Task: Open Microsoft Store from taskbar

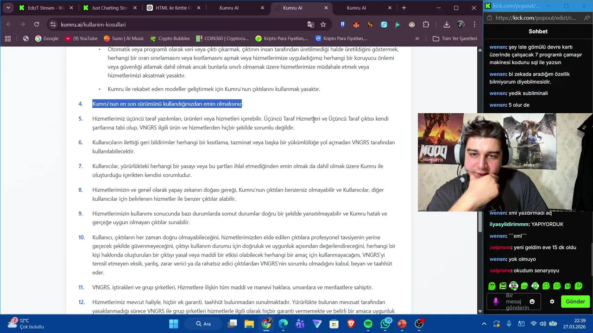Action: tap(334, 324)
